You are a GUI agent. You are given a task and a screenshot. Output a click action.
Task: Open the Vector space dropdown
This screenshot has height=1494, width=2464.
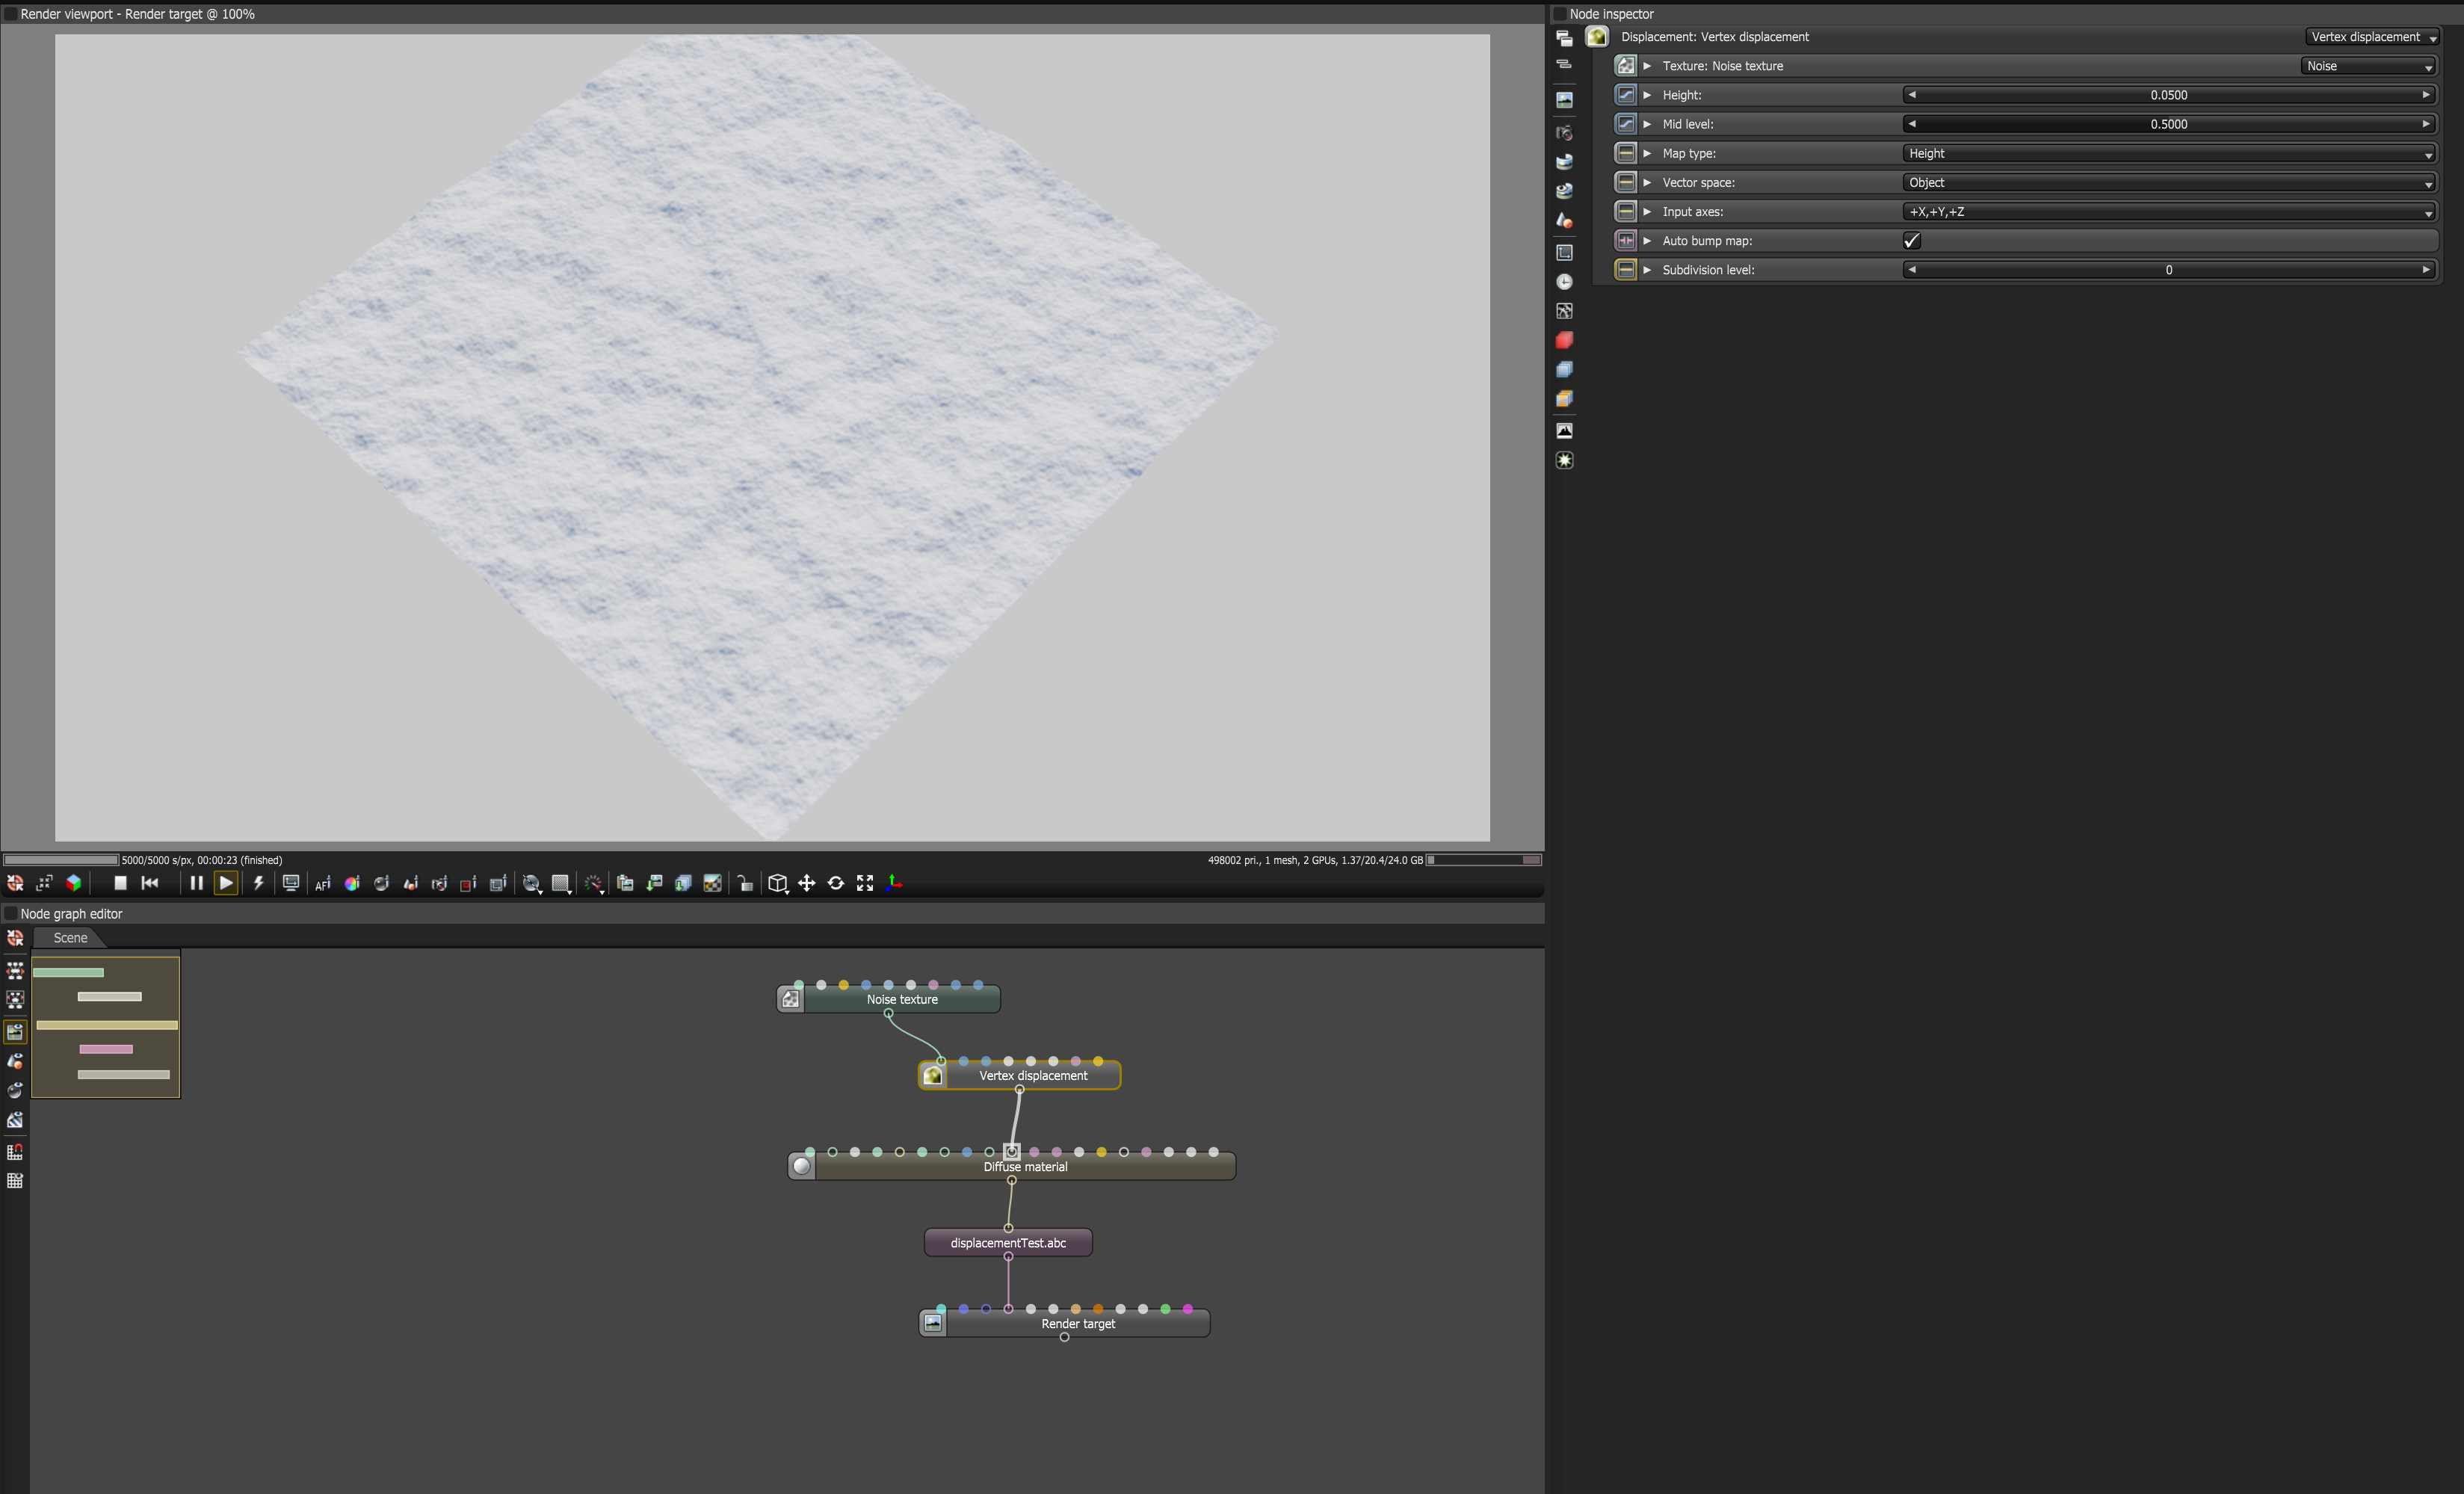pyautogui.click(x=2168, y=182)
